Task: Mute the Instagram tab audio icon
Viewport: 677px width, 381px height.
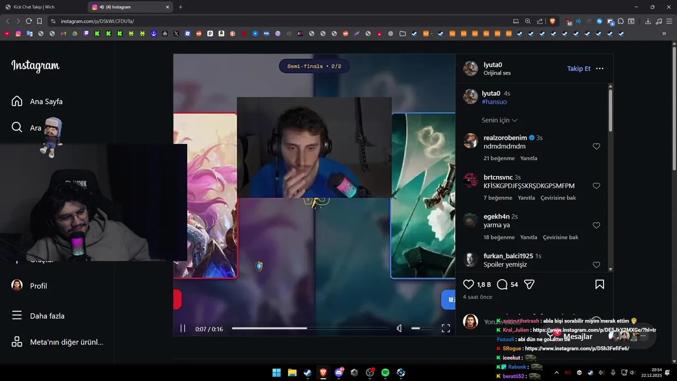Action: coord(102,7)
